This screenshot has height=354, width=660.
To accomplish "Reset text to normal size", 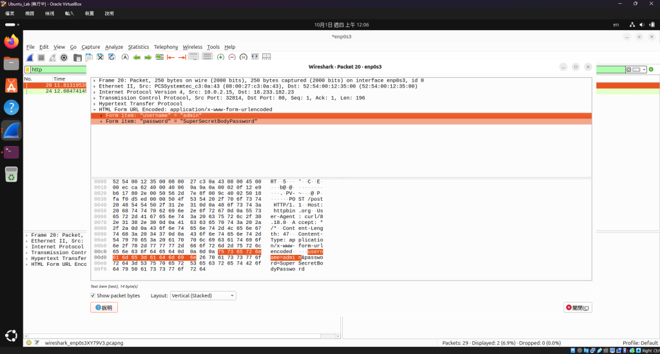I will coord(243,57).
